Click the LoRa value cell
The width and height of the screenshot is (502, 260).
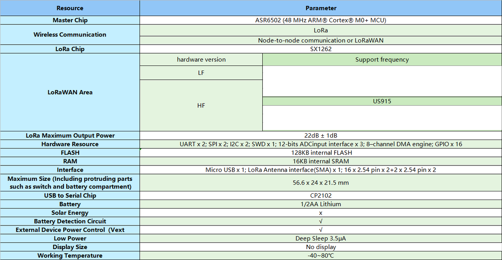[320, 30]
